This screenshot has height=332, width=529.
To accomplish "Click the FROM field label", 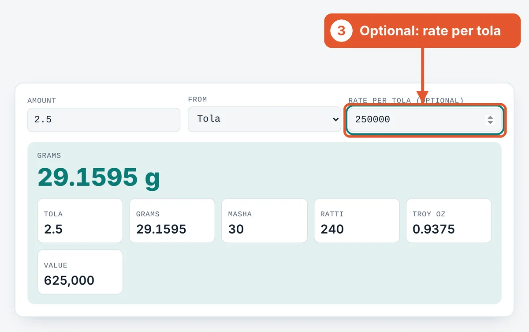I will pyautogui.click(x=197, y=100).
